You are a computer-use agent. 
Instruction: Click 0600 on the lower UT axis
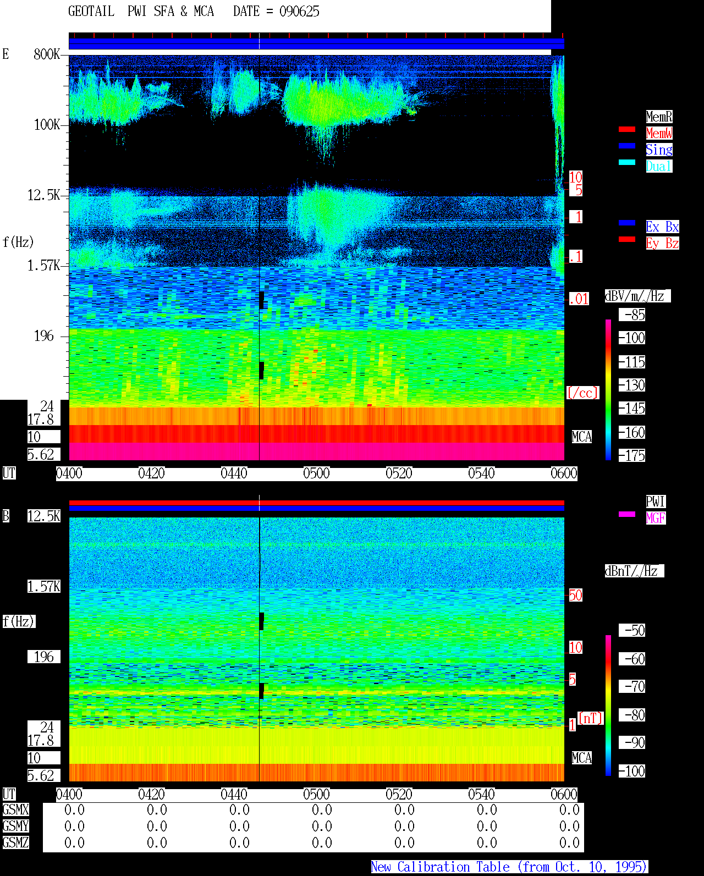click(564, 794)
